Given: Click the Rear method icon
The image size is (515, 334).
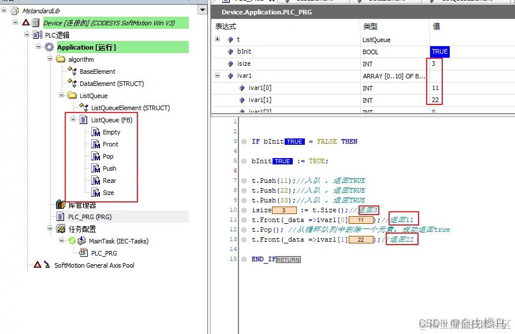Looking at the screenshot, I should (x=96, y=181).
